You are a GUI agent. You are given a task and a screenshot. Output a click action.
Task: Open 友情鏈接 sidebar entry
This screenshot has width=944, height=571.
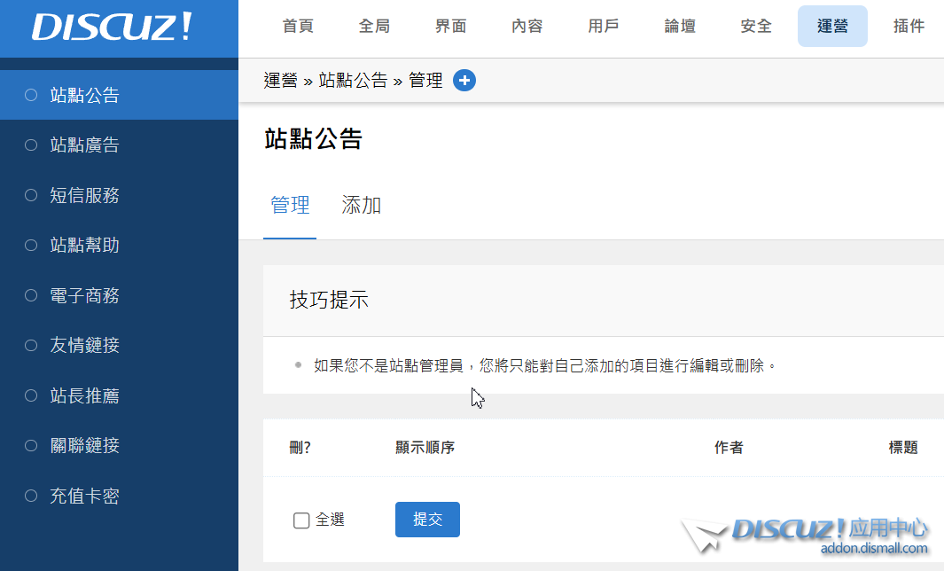84,346
